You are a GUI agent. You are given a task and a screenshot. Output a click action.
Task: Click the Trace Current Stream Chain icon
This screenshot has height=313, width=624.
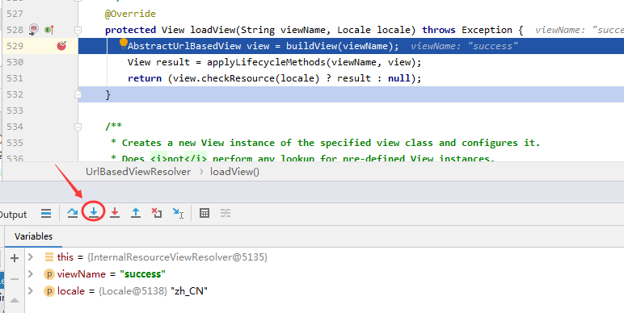tap(226, 213)
